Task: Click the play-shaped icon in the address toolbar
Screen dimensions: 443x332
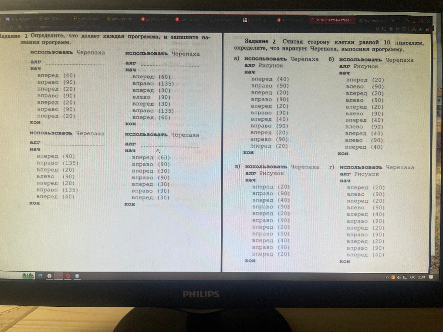Action: (398, 29)
